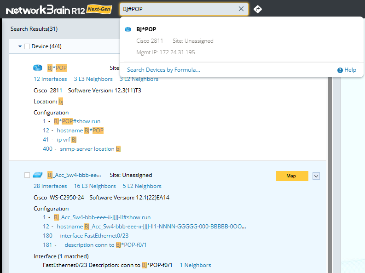Click the Help question mark icon
Image resolution: width=365 pixels, height=273 pixels.
coord(340,70)
